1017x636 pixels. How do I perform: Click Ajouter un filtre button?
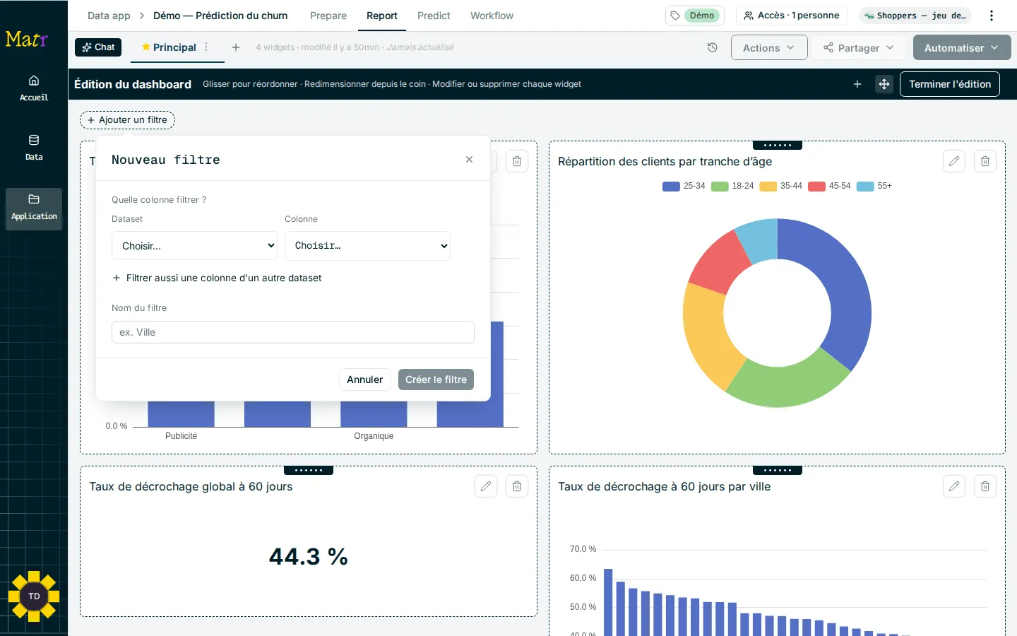pyautogui.click(x=128, y=120)
